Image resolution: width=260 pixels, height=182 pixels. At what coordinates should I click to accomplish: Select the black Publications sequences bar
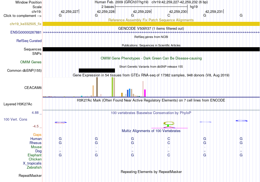coord(151,49)
